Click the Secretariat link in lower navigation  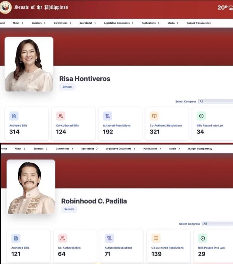point(87,149)
